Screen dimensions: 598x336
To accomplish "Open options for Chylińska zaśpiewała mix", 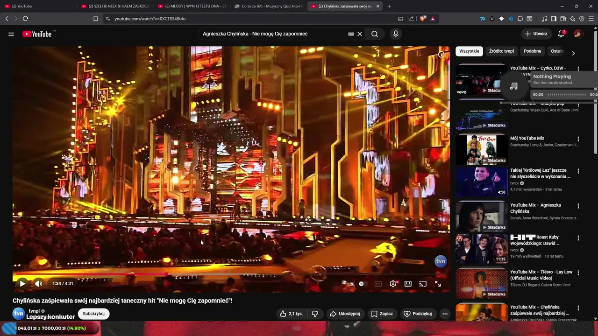I will (x=578, y=308).
